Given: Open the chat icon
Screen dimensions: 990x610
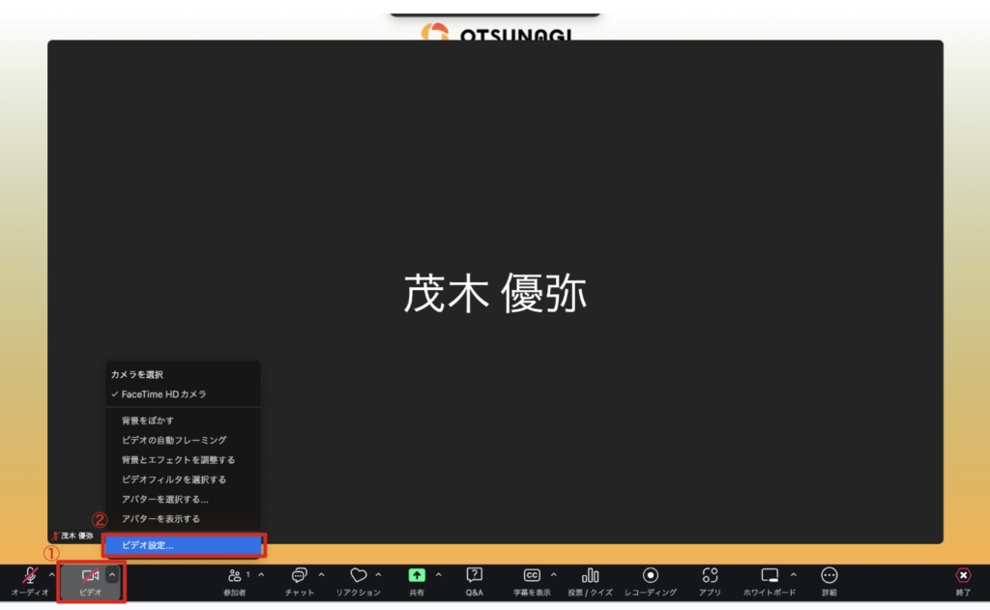Looking at the screenshot, I should pyautogui.click(x=299, y=575).
